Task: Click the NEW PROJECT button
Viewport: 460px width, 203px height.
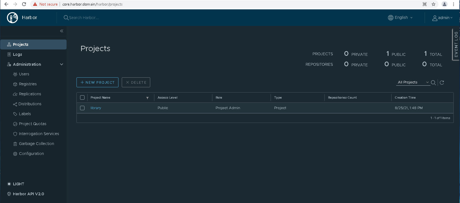Action: [x=97, y=82]
